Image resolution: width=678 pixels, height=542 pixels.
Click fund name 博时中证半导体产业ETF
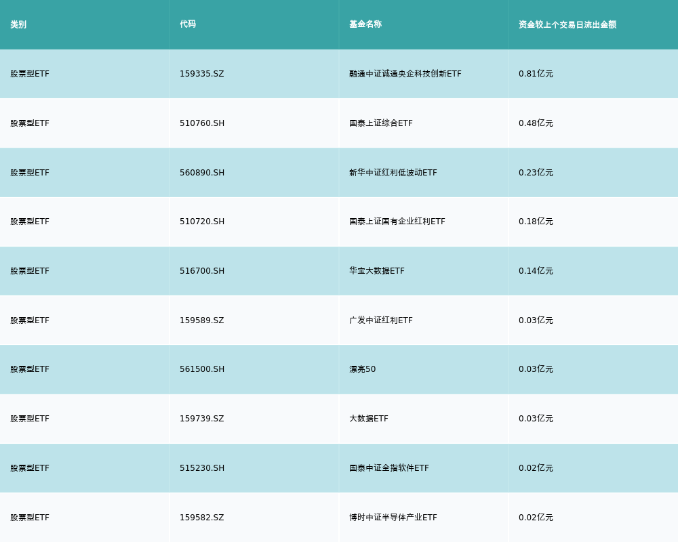(393, 518)
